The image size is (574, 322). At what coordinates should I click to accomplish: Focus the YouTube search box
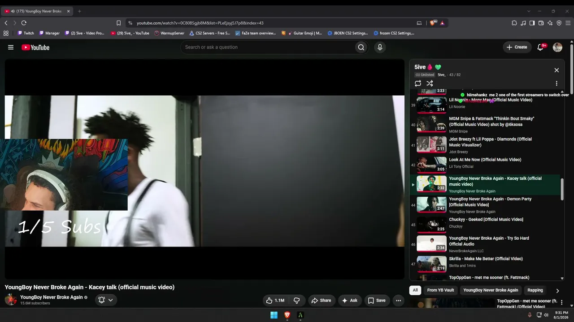pyautogui.click(x=267, y=47)
